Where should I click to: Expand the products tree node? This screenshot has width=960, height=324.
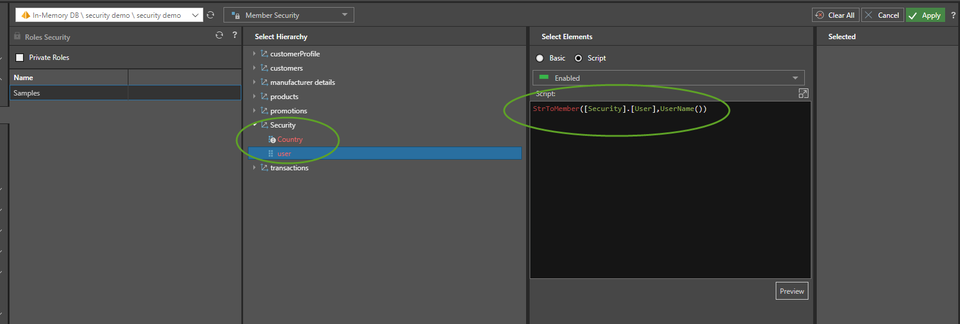tap(254, 96)
